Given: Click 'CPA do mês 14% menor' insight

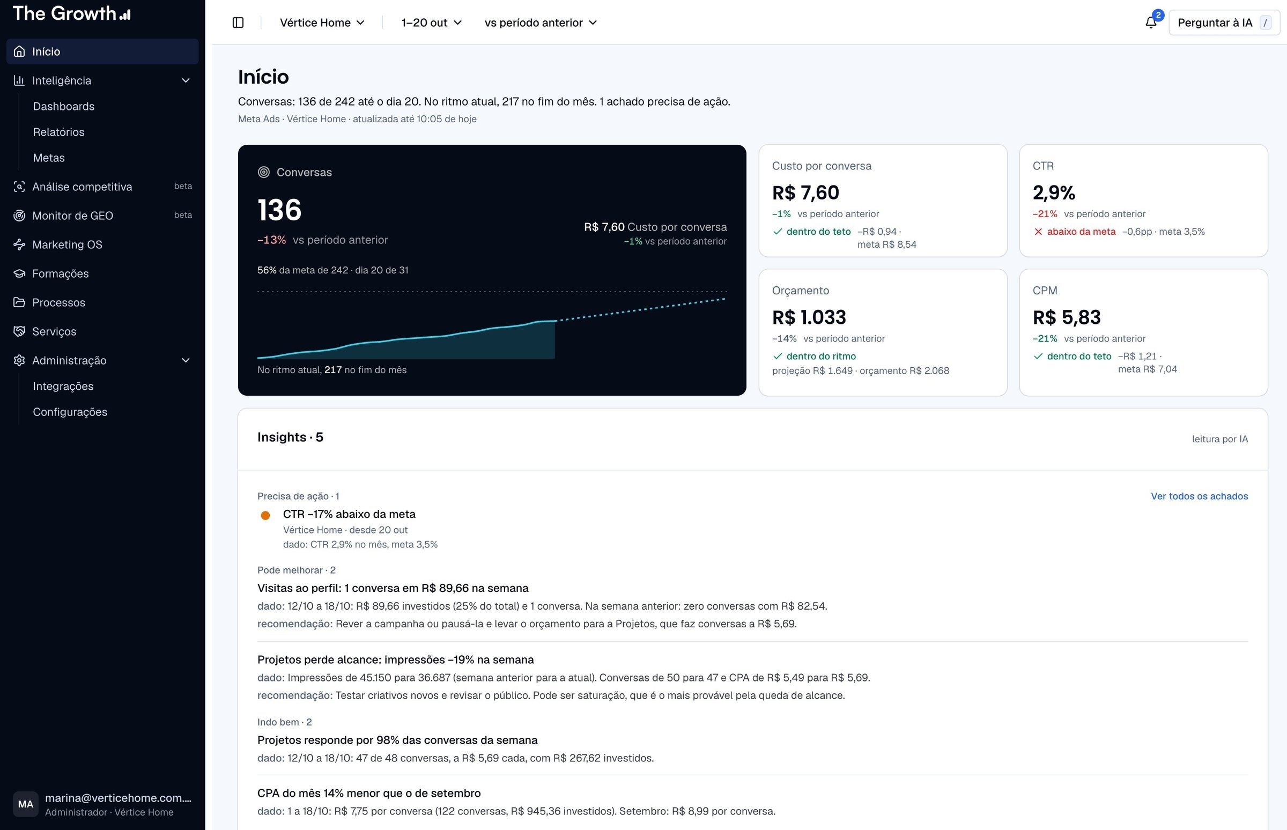Looking at the screenshot, I should (x=369, y=794).
